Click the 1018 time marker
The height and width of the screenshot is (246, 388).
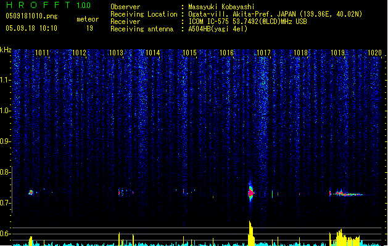300,53
